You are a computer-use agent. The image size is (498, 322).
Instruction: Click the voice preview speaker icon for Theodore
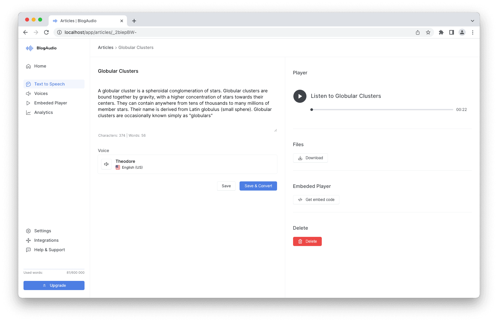[106, 164]
